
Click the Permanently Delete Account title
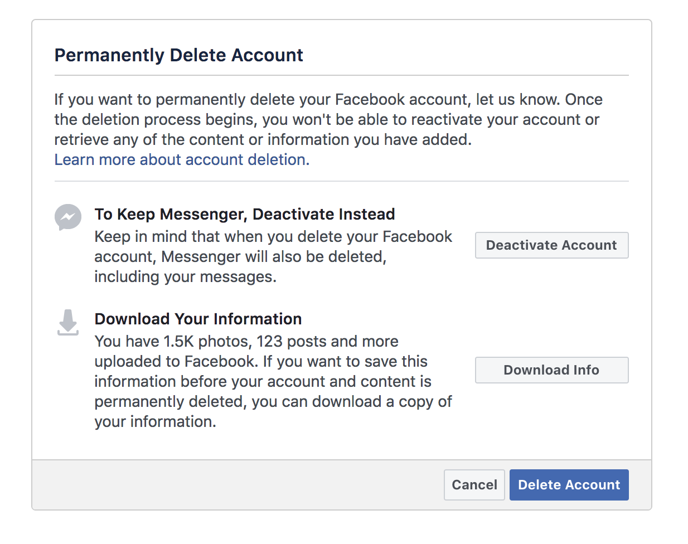pos(179,55)
